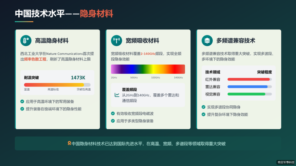
Task: Toggle the check for 应用于多类型隐身装备
Action: click(x=113, y=121)
